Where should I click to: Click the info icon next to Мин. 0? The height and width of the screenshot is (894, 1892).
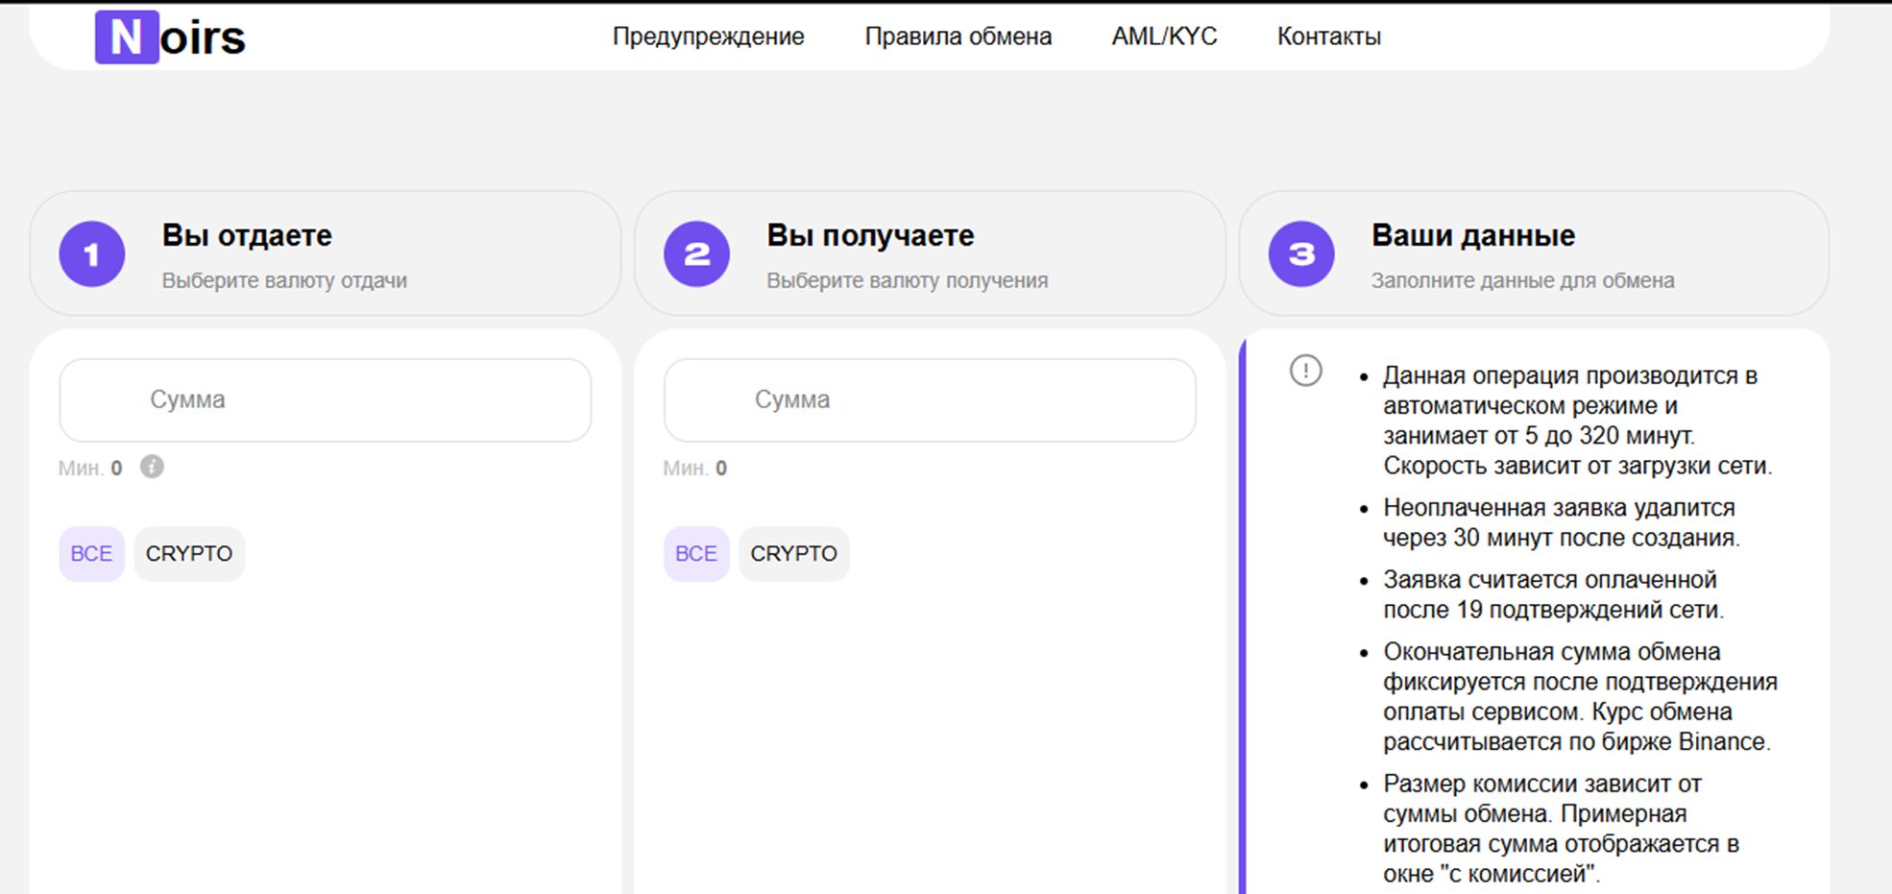click(152, 467)
